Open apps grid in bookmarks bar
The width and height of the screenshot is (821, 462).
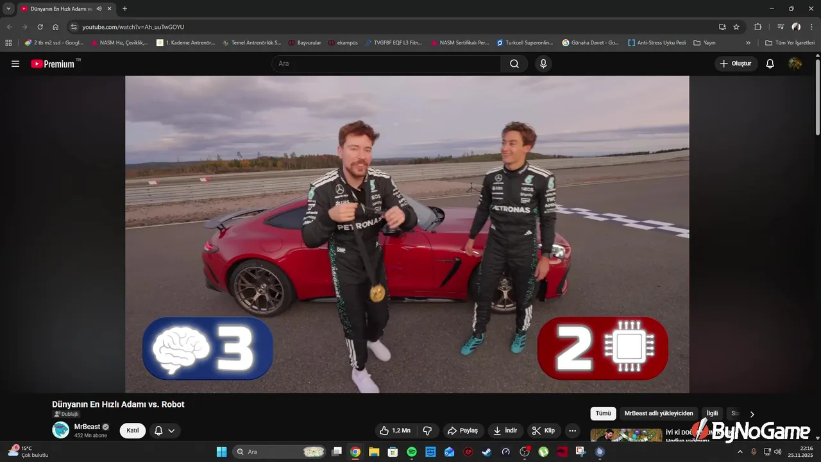[8, 42]
